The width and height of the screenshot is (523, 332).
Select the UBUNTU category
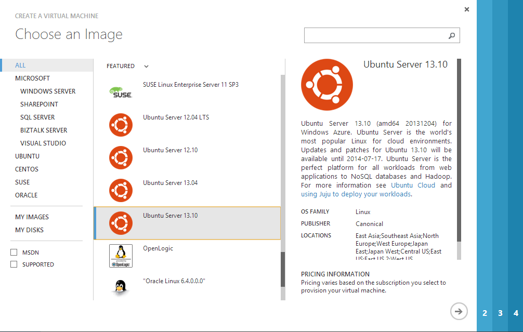(27, 156)
